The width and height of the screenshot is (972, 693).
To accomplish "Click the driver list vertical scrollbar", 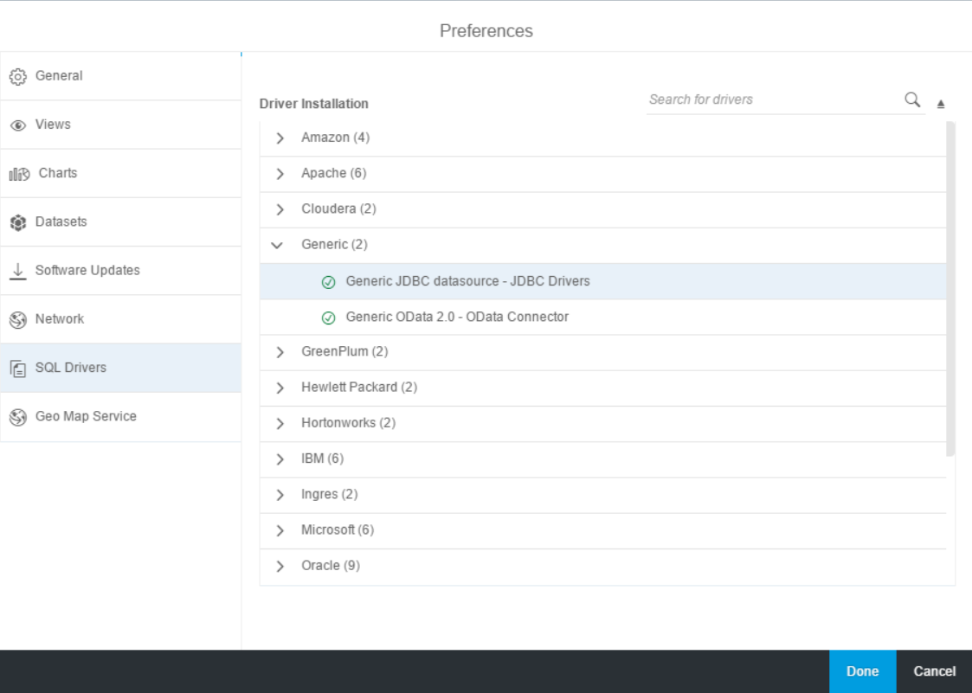I will (x=950, y=289).
